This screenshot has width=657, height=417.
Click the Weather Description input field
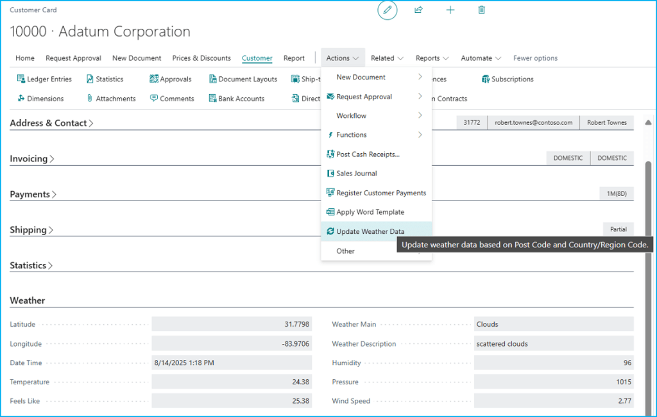(553, 344)
